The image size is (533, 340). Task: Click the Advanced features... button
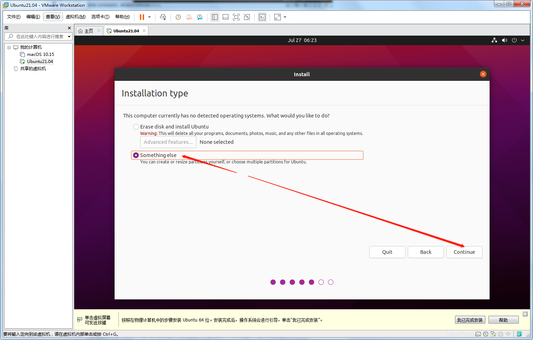pyautogui.click(x=168, y=142)
